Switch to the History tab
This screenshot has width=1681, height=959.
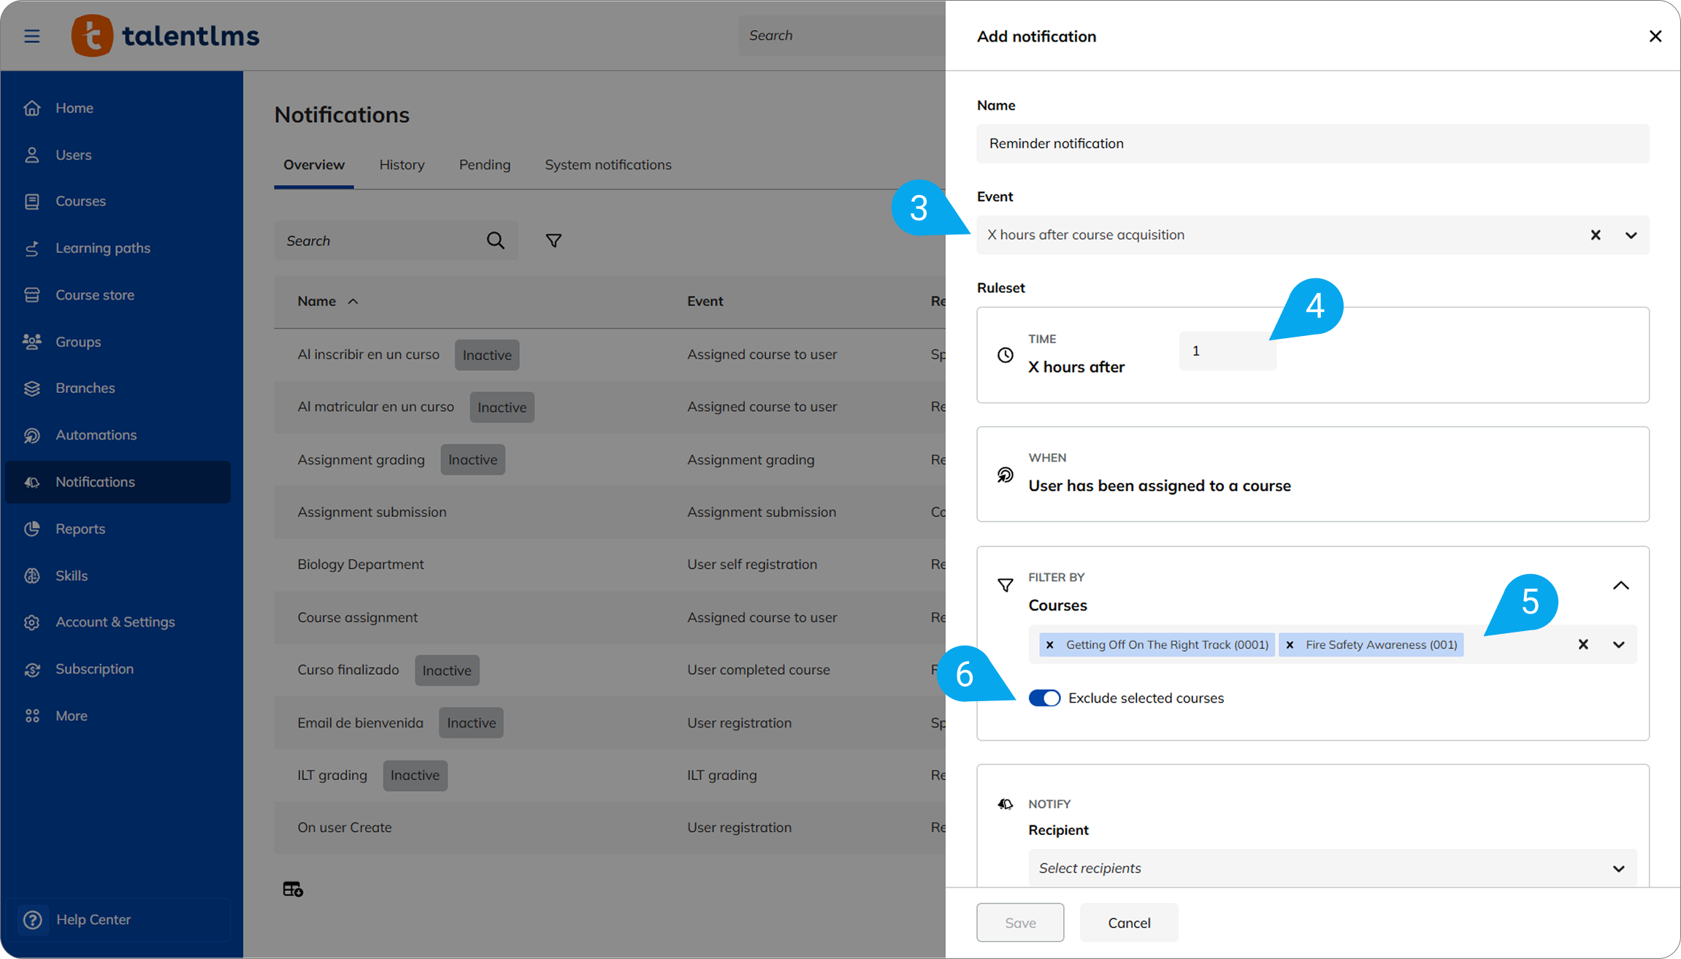tap(402, 164)
